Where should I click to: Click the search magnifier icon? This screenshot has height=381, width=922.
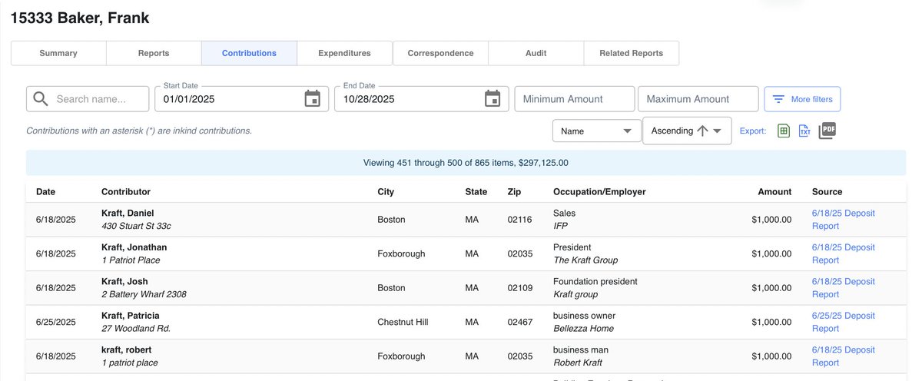[41, 99]
